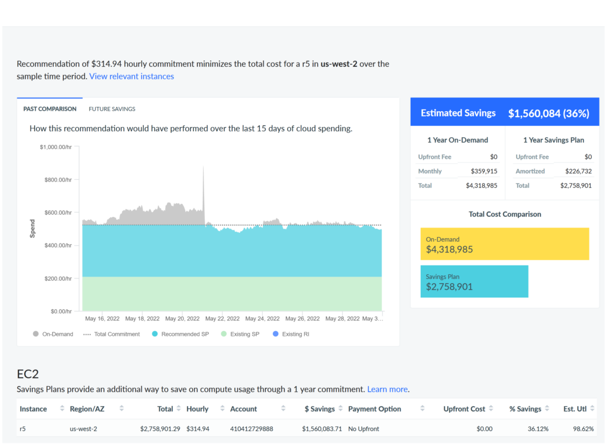Click the Payment Option sort arrows
Viewport: 606px width, 444px height.
pyautogui.click(x=422, y=409)
